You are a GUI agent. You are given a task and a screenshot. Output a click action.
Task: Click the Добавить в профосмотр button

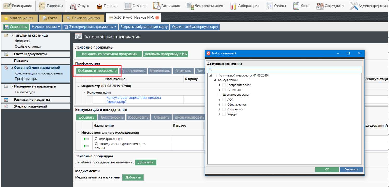coord(97,71)
